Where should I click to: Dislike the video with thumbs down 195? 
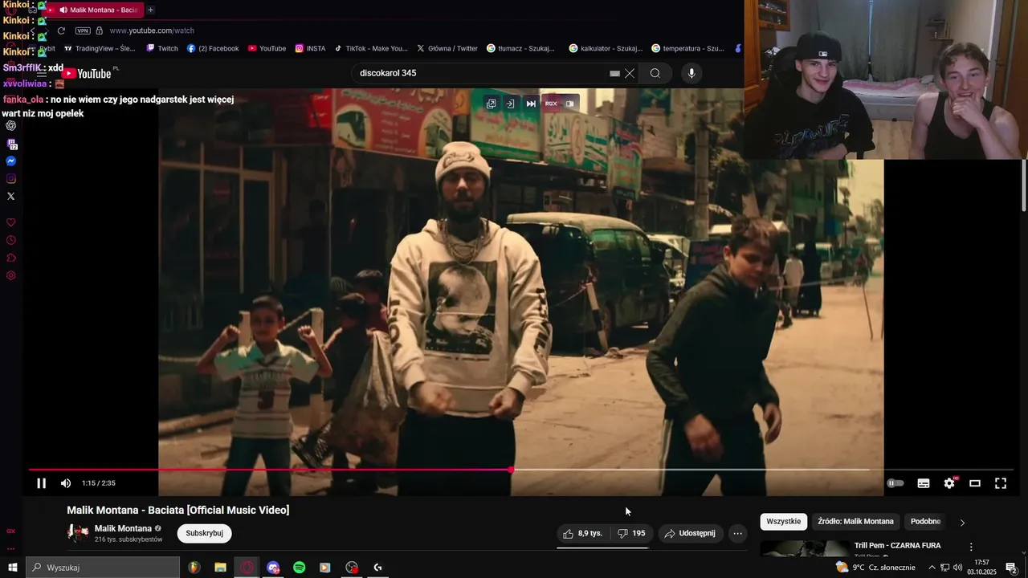[631, 533]
